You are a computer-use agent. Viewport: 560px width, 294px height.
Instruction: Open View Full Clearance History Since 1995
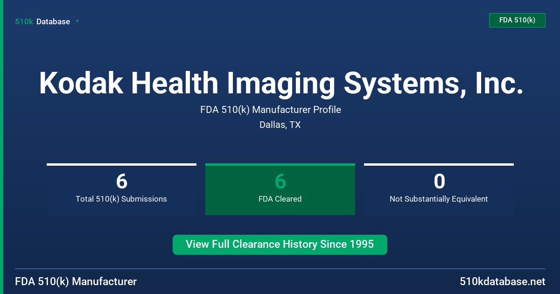[280, 245]
